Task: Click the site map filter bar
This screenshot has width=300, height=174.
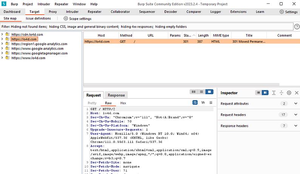Action: [147, 26]
